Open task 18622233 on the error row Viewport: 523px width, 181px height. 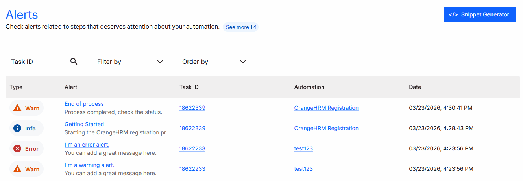tap(192, 148)
